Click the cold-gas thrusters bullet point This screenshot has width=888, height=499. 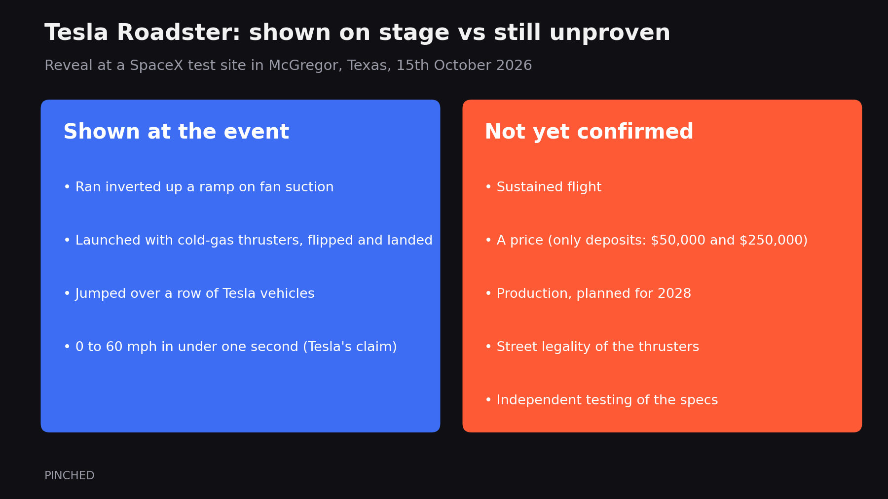click(x=248, y=241)
